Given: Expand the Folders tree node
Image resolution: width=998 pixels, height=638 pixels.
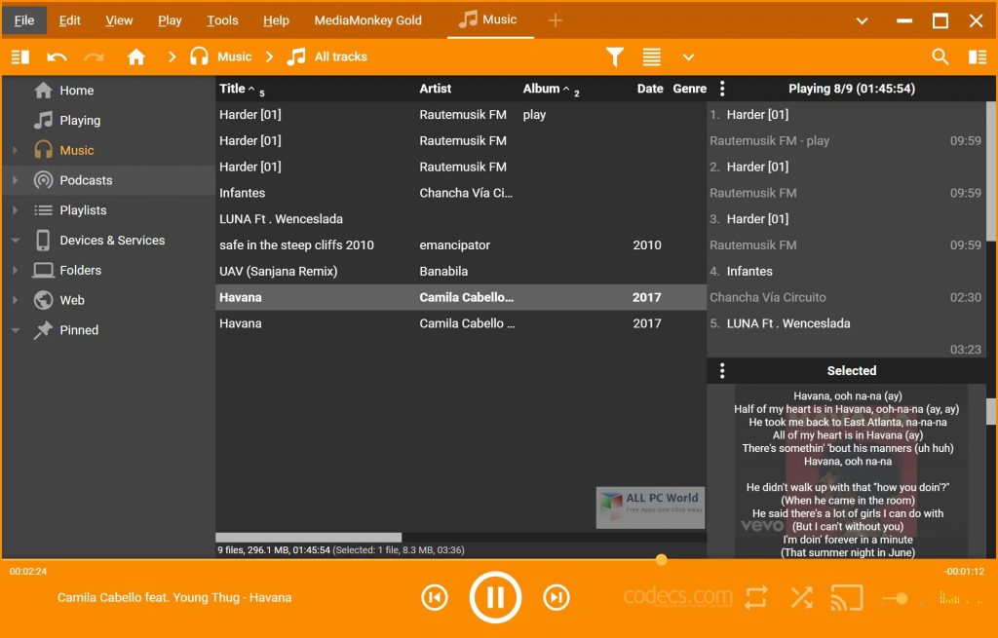Looking at the screenshot, I should coord(15,270).
